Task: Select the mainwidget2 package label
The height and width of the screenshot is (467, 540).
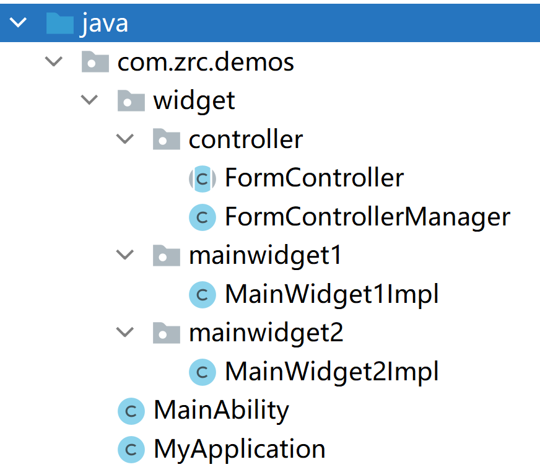Action: tap(266, 333)
